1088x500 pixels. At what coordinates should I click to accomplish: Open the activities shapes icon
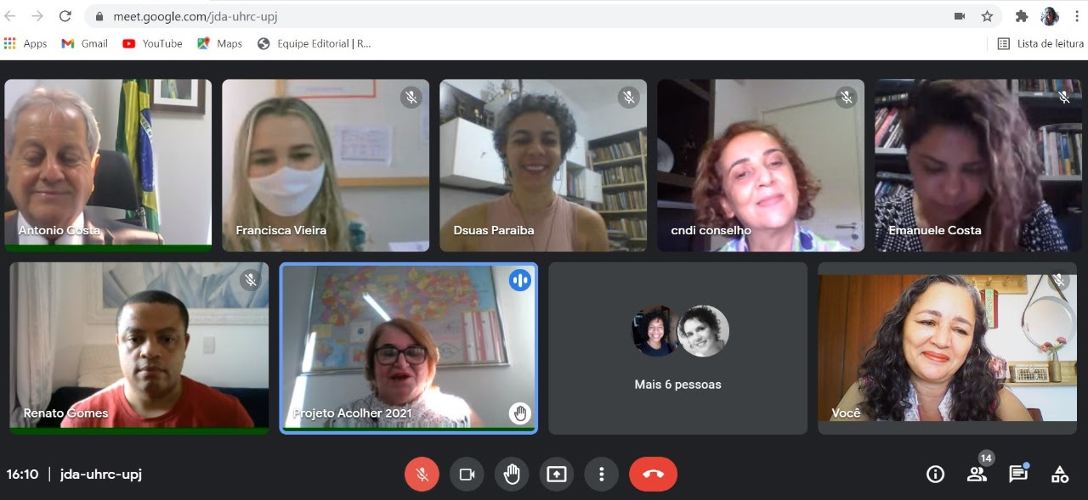(x=1060, y=475)
